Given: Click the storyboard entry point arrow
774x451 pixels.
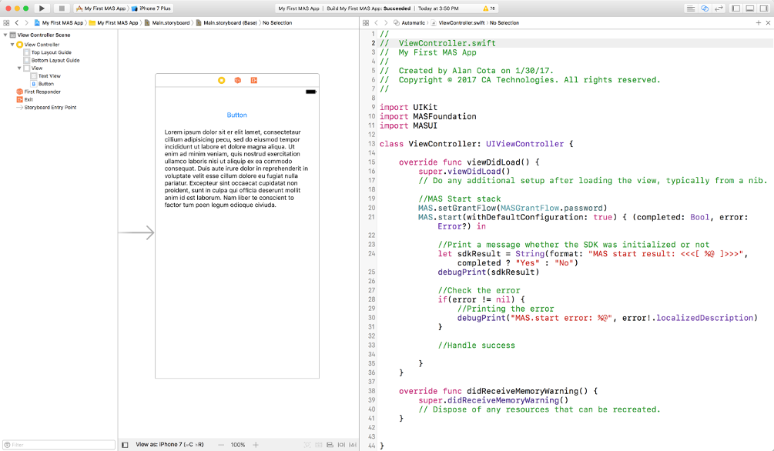Looking at the screenshot, I should [x=136, y=232].
